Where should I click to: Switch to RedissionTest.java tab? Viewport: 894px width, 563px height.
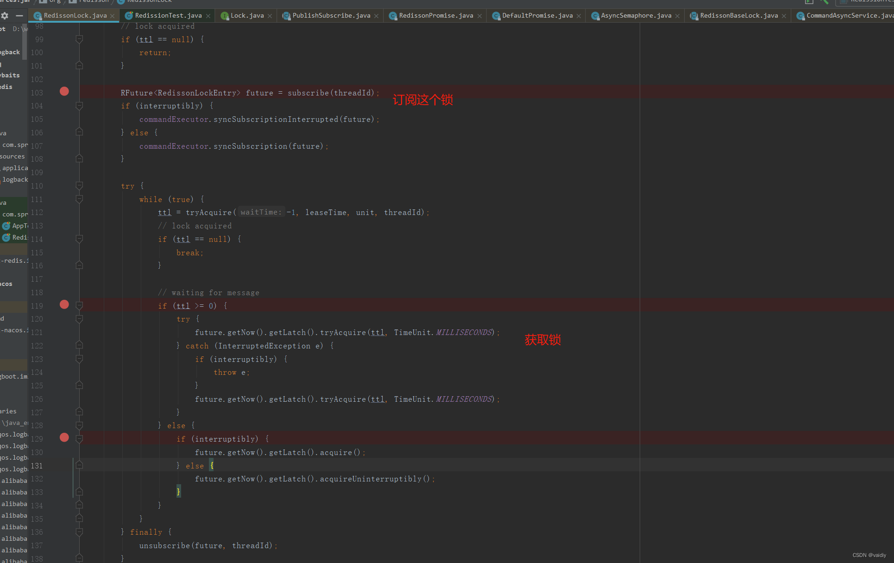(x=168, y=16)
